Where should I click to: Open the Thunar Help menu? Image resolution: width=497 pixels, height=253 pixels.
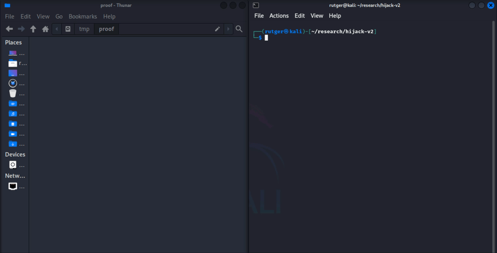[x=109, y=17]
